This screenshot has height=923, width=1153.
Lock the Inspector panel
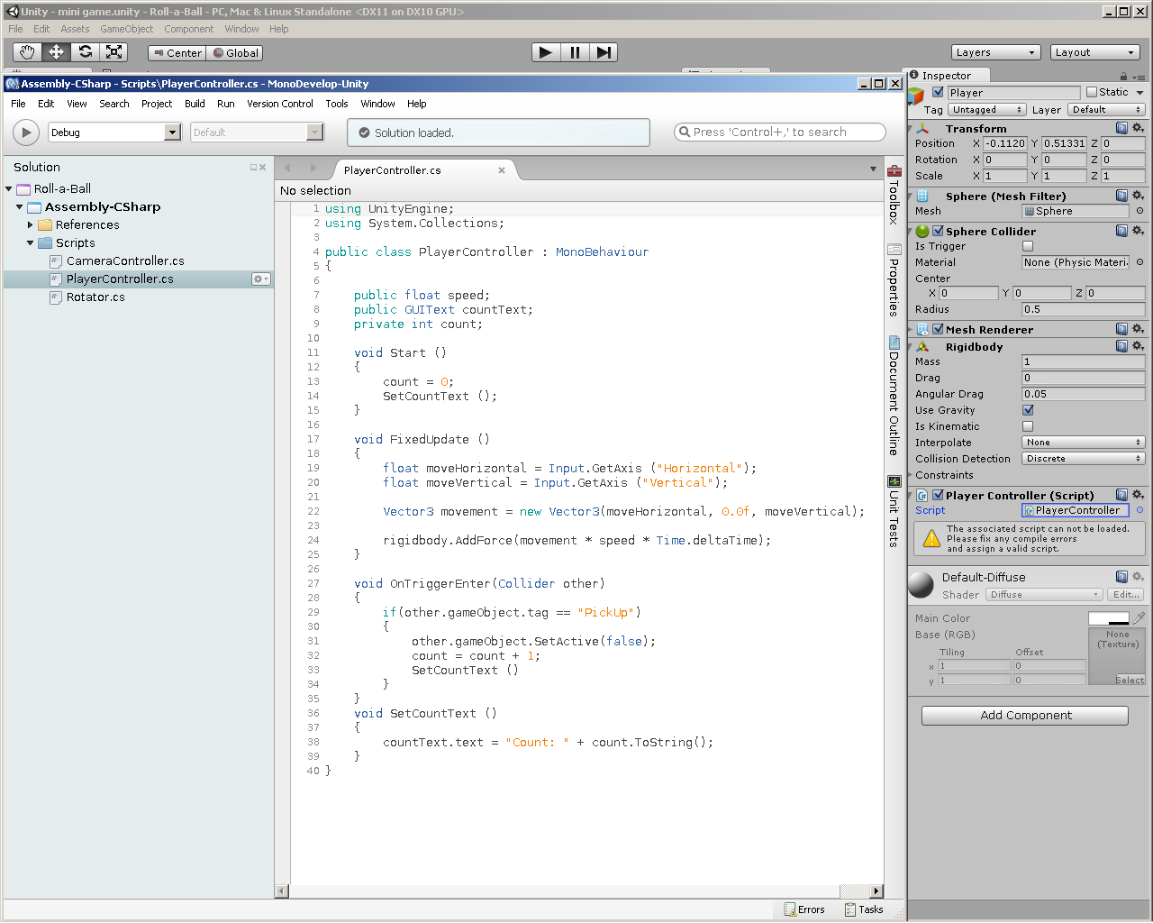pos(1124,77)
